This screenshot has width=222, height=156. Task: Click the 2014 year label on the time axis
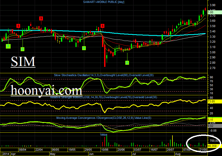click(6, 154)
